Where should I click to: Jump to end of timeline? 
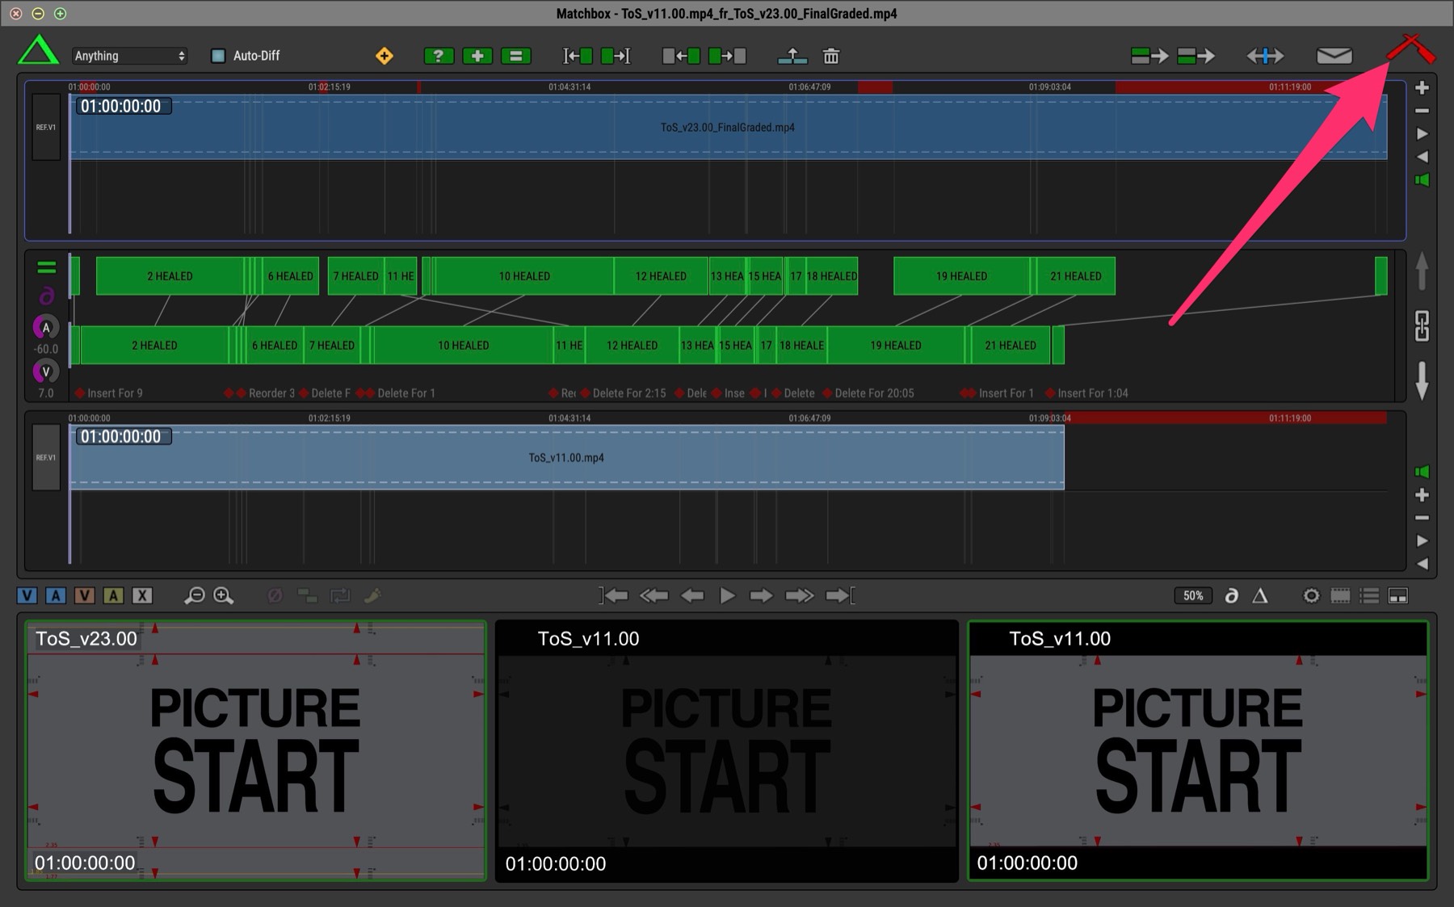click(x=840, y=596)
